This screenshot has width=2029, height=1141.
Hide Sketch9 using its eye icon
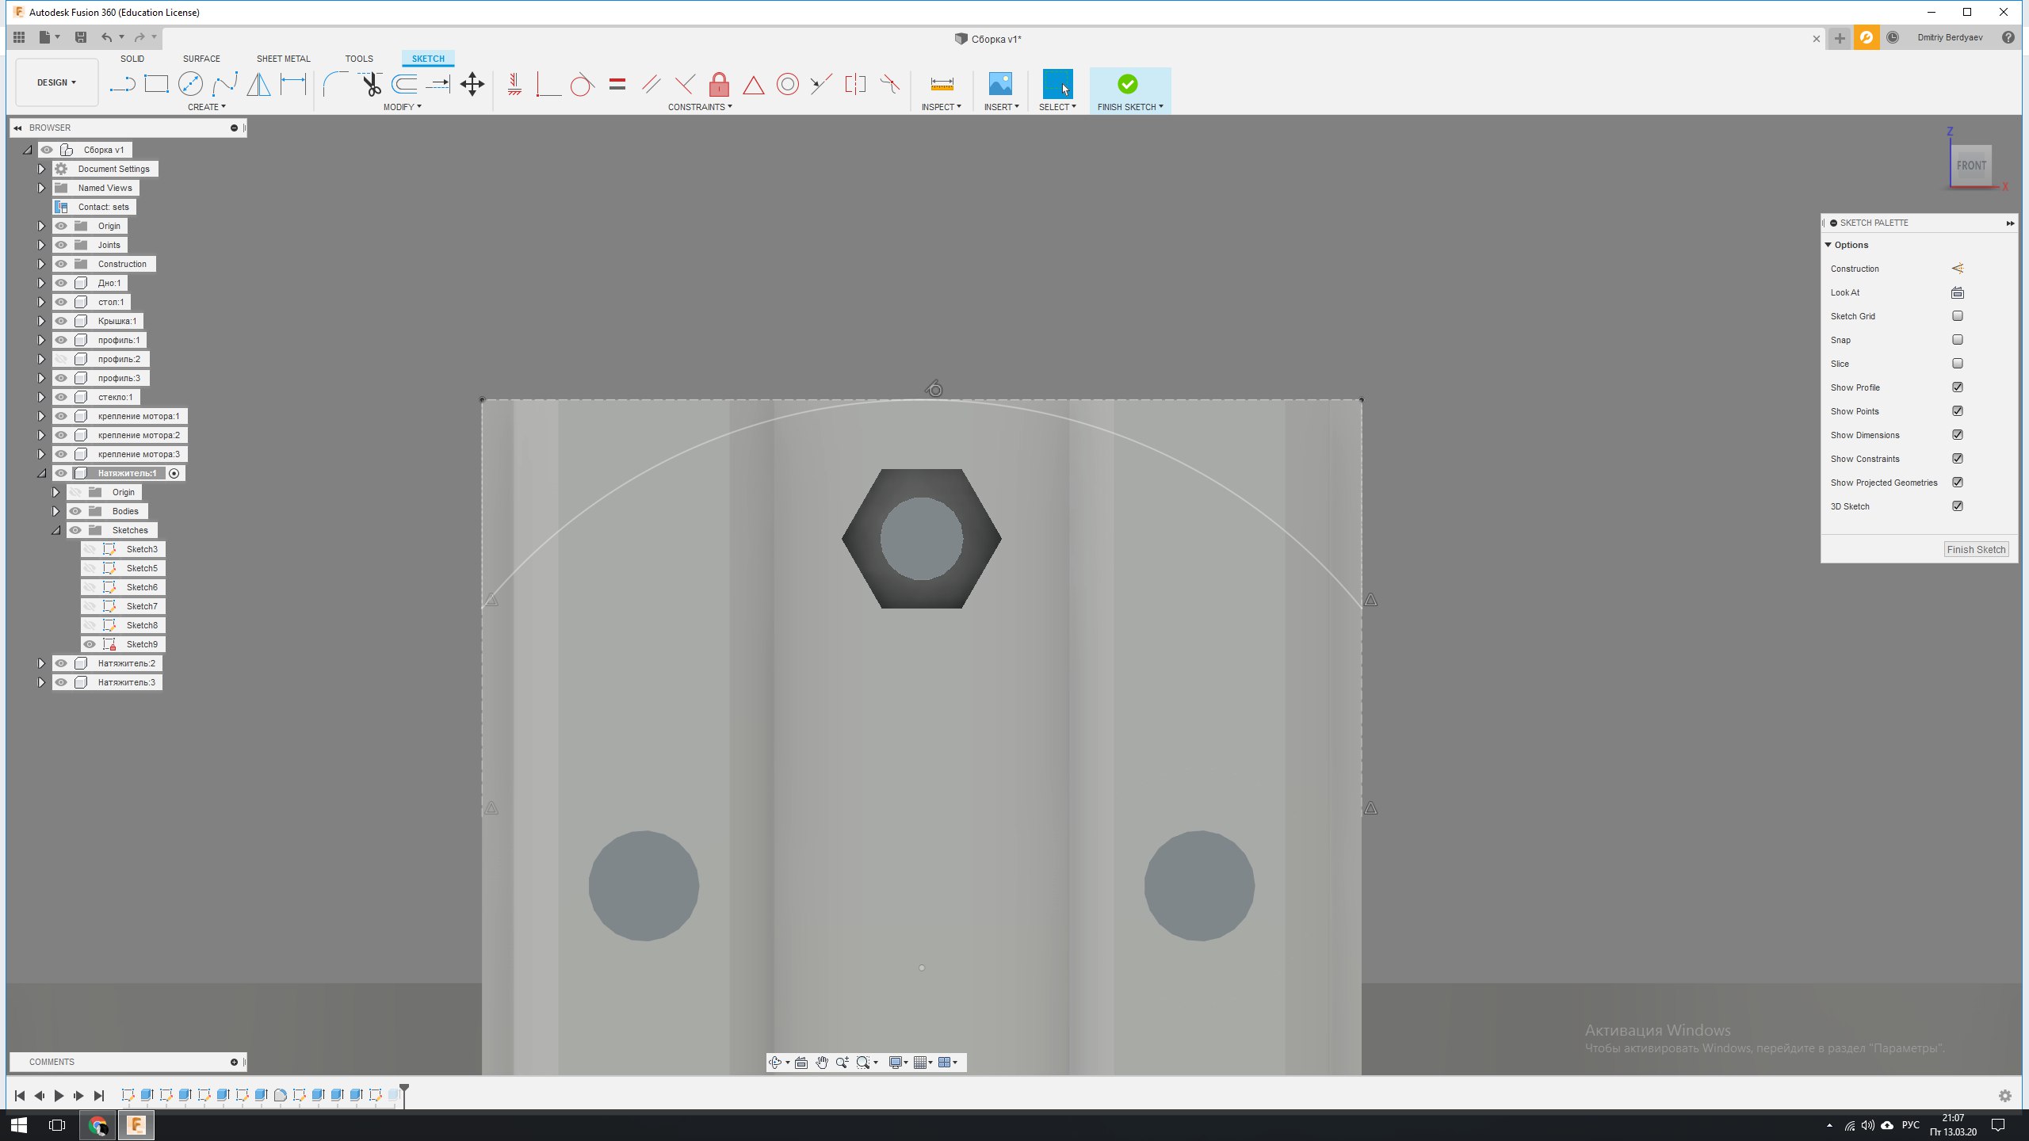pyautogui.click(x=90, y=644)
